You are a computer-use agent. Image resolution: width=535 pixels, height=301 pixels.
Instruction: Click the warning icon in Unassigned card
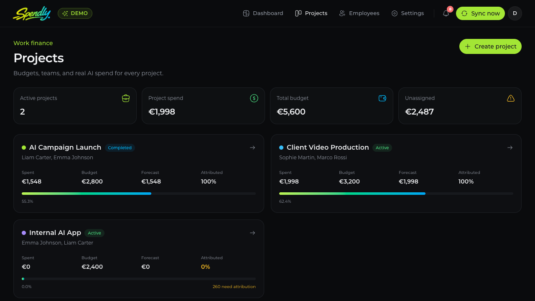511,98
